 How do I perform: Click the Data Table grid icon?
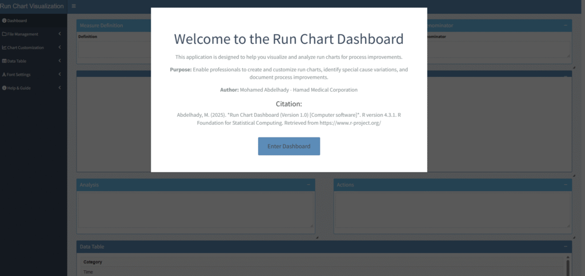click(x=5, y=61)
